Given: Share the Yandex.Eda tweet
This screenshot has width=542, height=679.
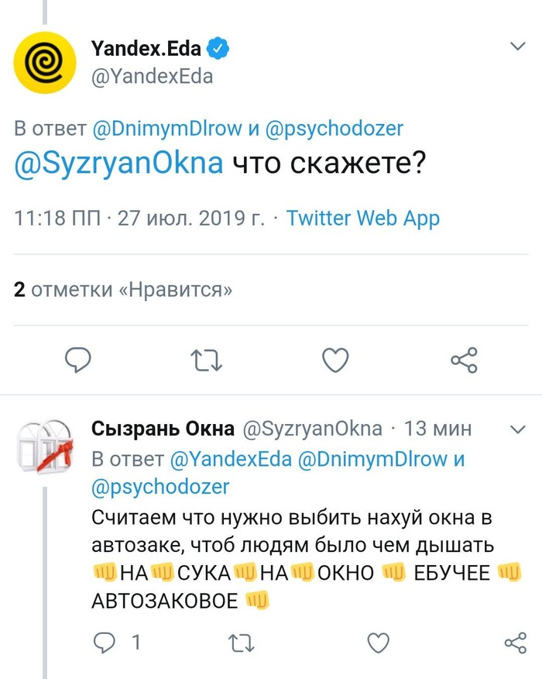Looking at the screenshot, I should (x=464, y=360).
